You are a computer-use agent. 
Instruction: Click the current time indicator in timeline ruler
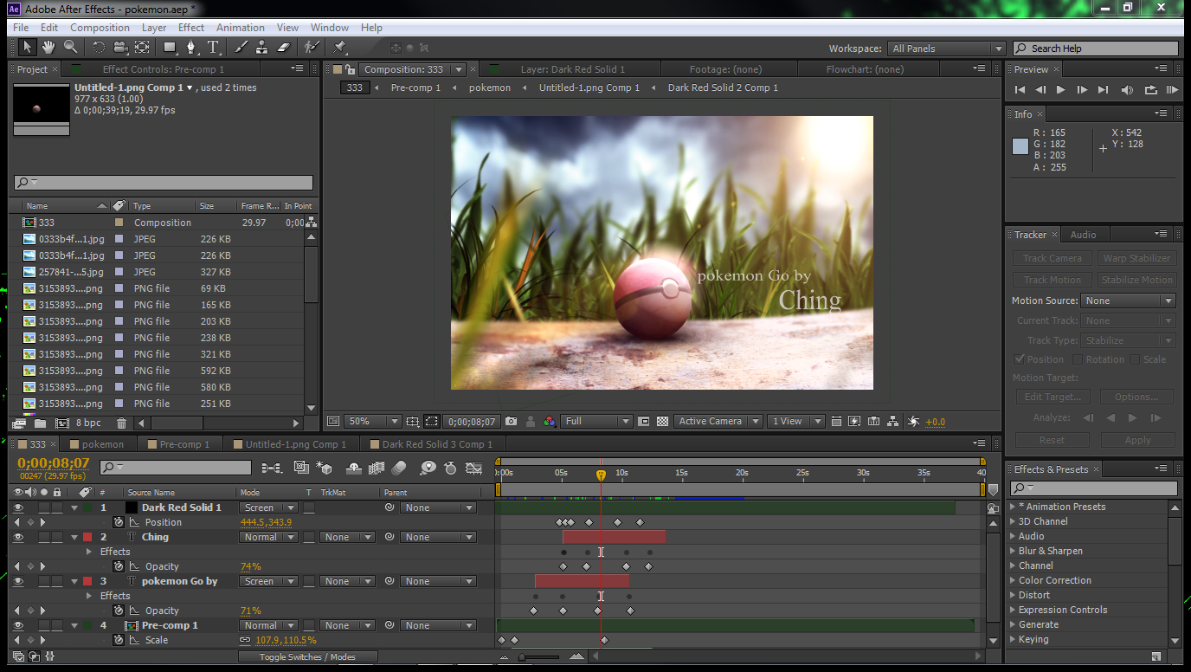(601, 475)
